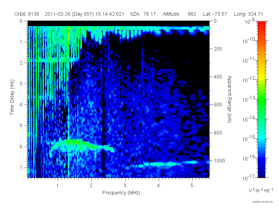Click the 'Altitude: 982' label
Screen dimensions: 279x209
coord(179,14)
